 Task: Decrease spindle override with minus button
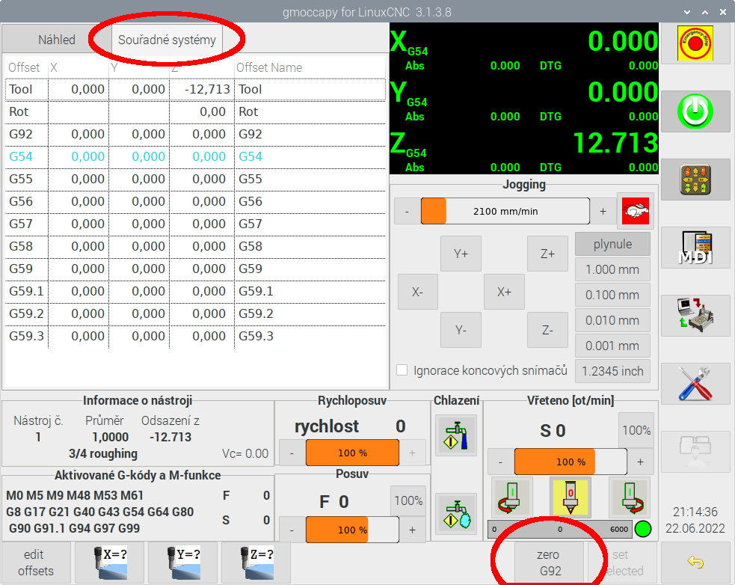click(500, 462)
